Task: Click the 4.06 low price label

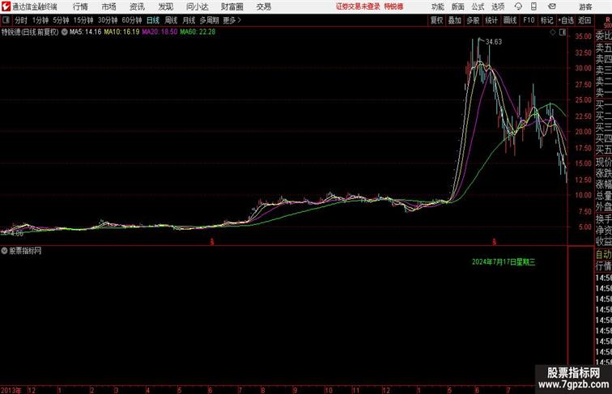Action: coord(17,233)
